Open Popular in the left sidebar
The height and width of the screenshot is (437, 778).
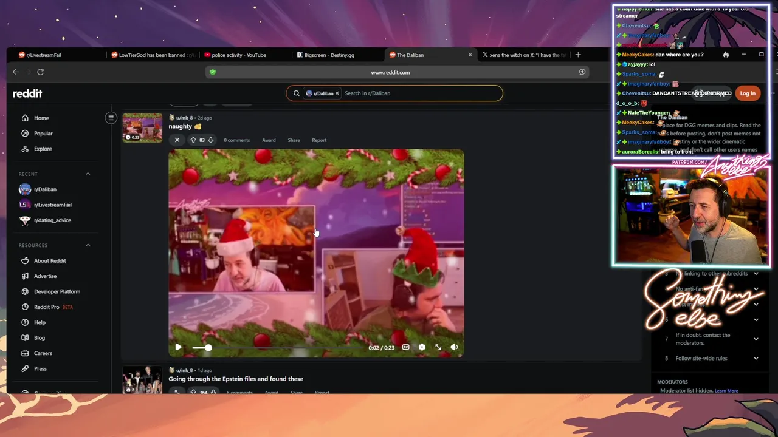coord(43,134)
